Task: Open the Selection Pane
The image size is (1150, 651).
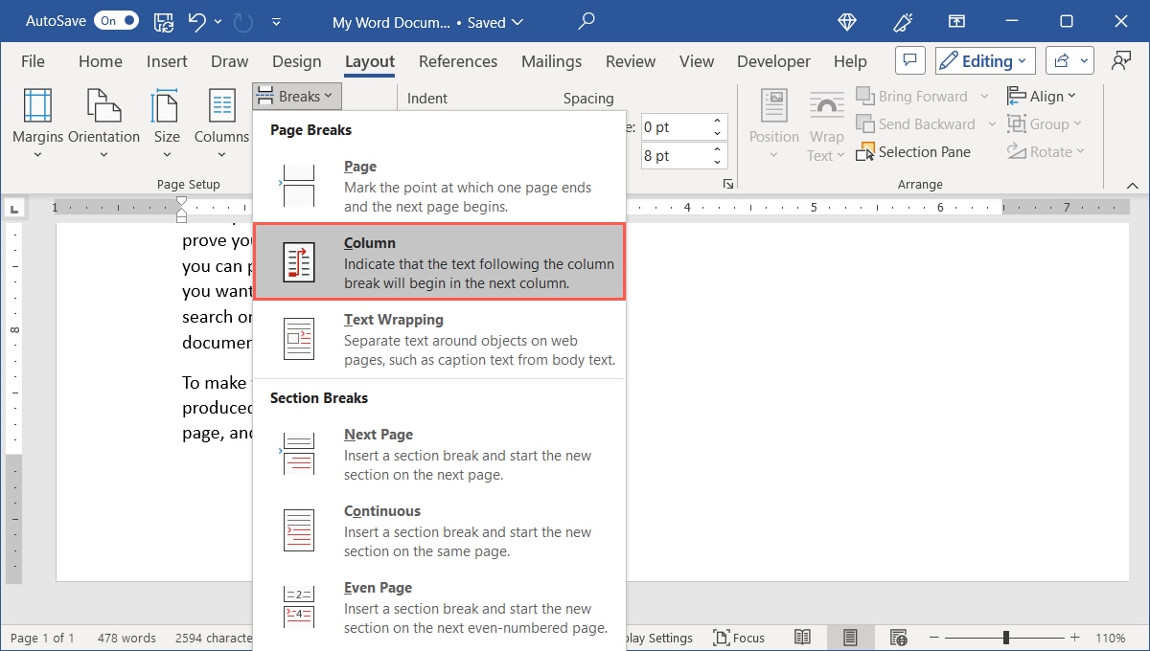Action: (x=913, y=151)
